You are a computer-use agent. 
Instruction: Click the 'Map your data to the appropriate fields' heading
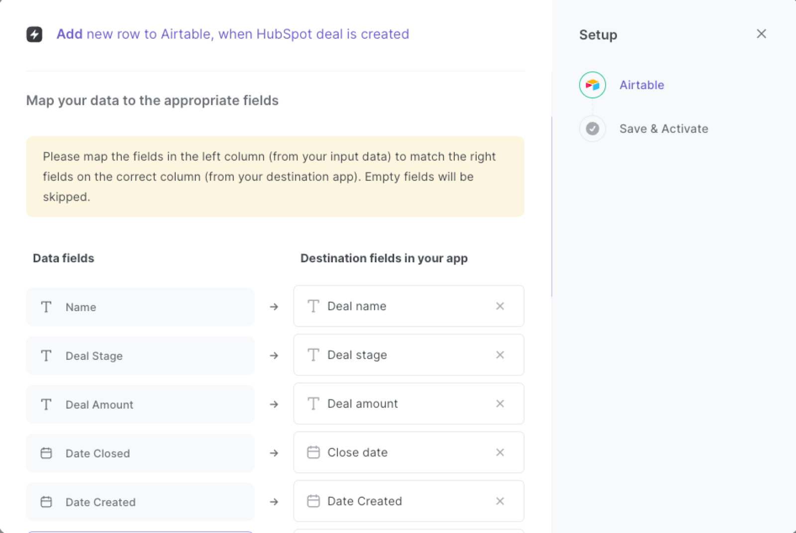(x=152, y=101)
